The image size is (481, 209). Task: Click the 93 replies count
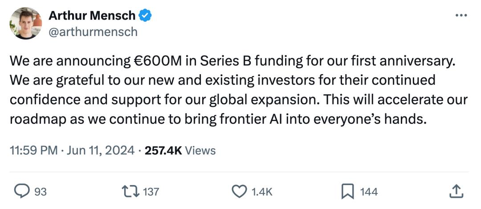click(41, 192)
